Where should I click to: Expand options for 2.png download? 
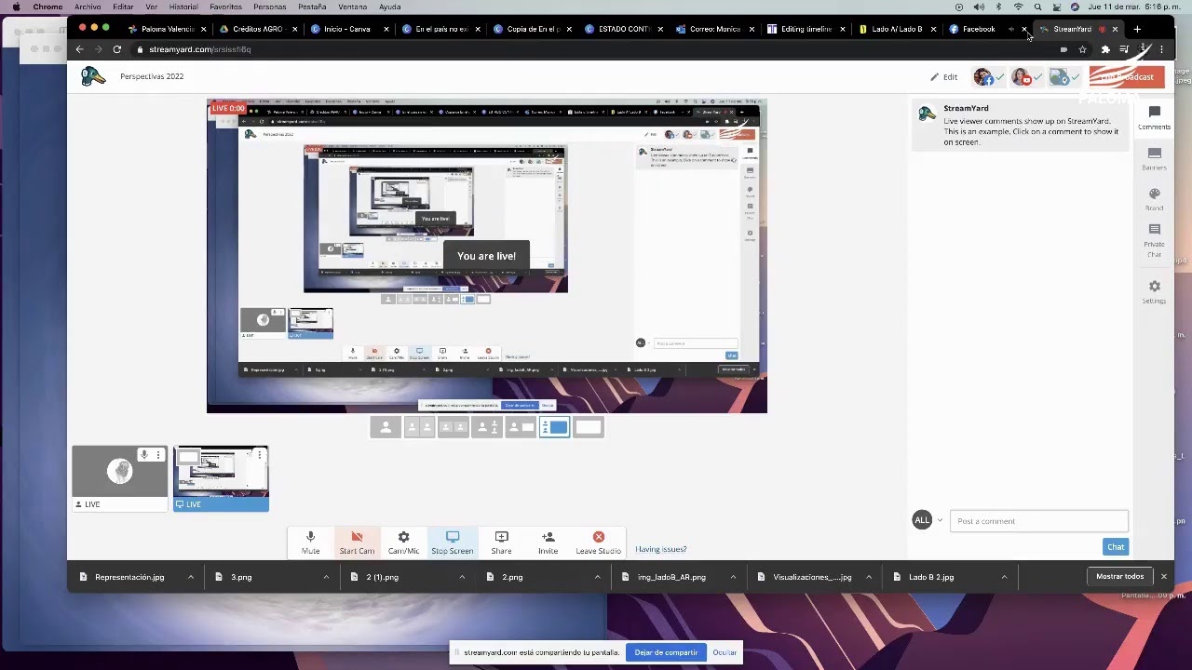tap(597, 577)
